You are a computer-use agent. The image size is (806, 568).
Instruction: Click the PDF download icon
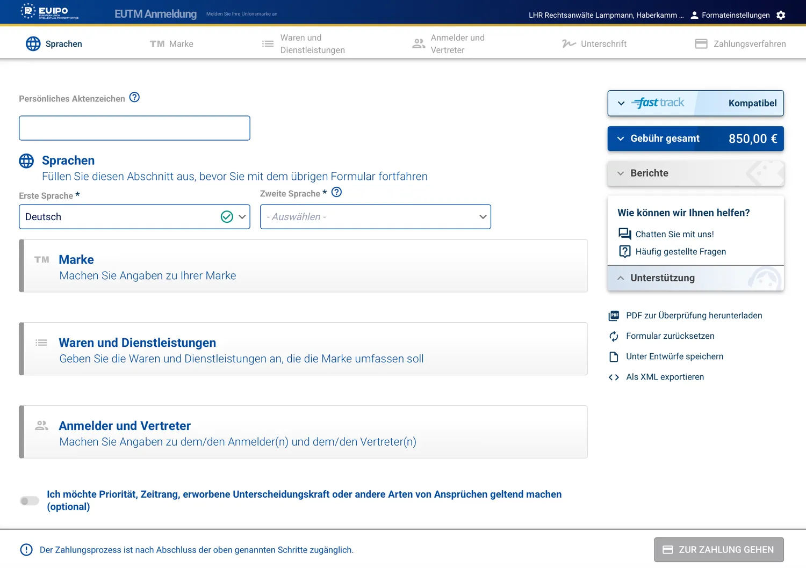tap(614, 316)
